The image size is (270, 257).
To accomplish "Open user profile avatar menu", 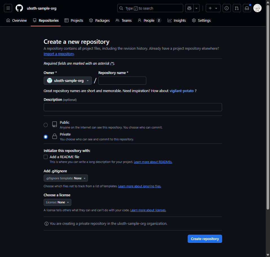I will click(257, 8).
